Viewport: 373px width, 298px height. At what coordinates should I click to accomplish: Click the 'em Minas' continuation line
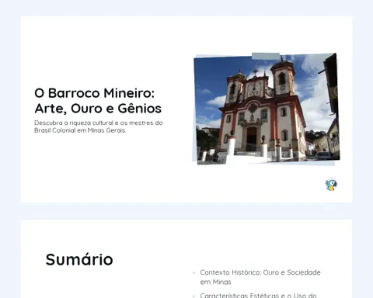point(215,282)
